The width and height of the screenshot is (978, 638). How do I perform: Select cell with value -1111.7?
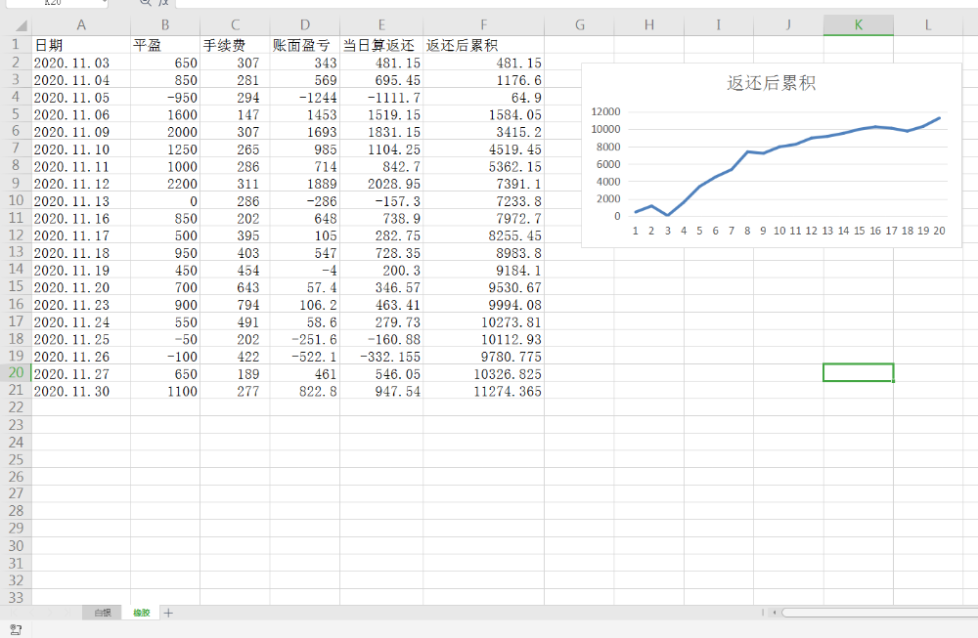point(381,98)
